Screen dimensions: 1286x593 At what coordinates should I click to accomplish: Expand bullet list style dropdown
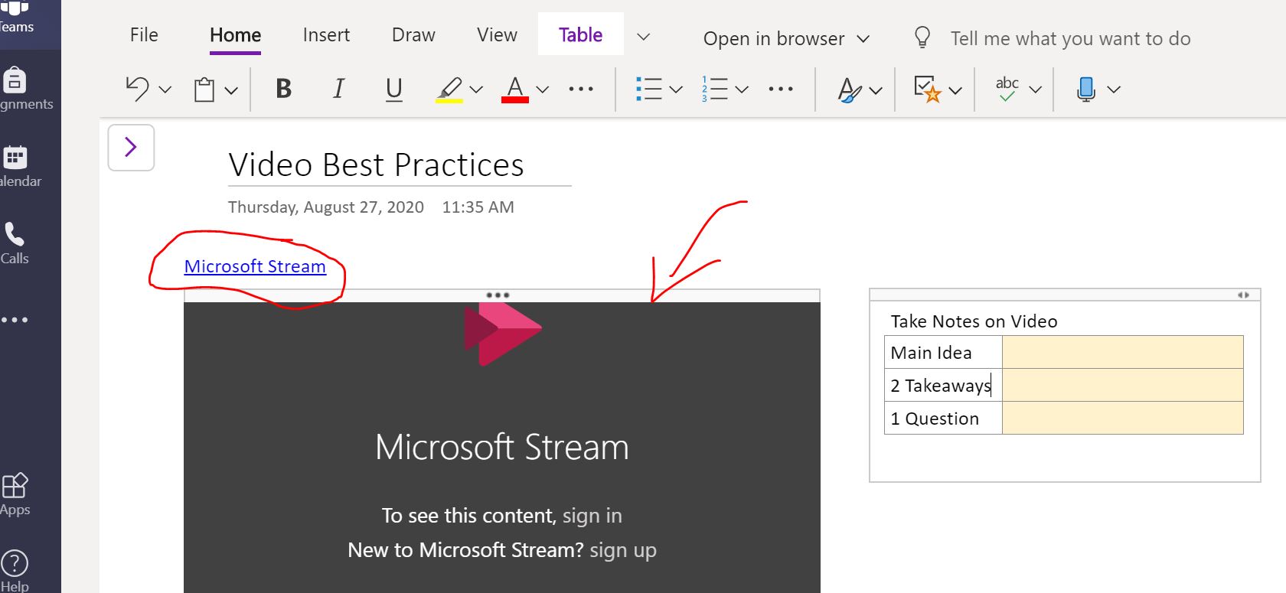(x=676, y=90)
